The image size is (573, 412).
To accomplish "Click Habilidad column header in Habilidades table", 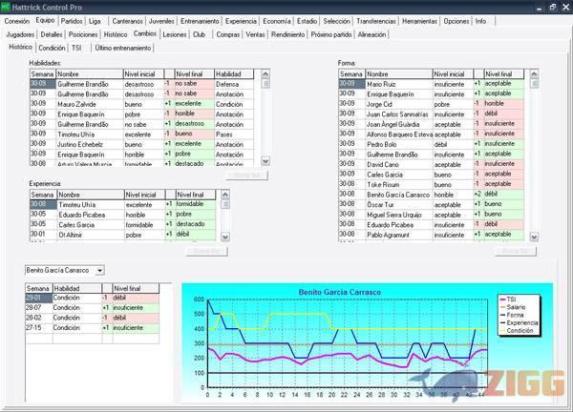I will [235, 73].
